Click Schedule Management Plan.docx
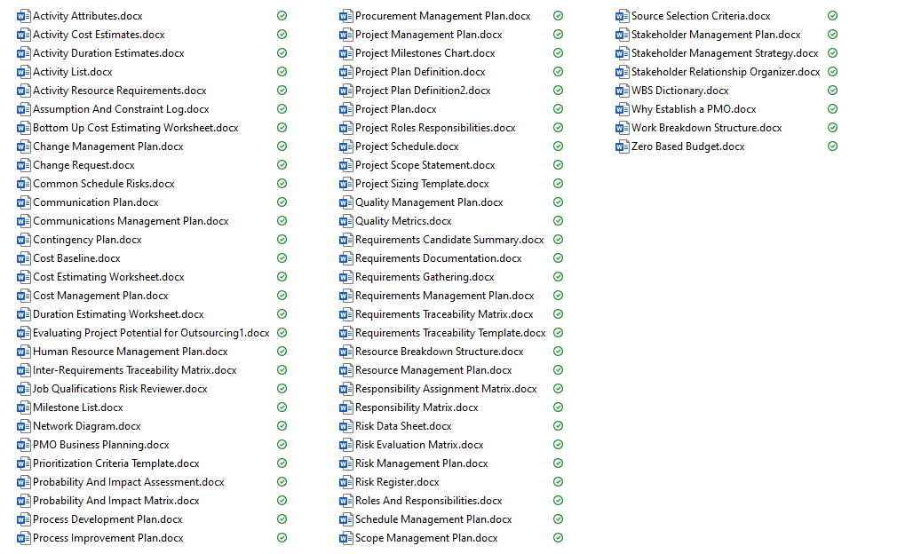The image size is (905, 554). [433, 519]
